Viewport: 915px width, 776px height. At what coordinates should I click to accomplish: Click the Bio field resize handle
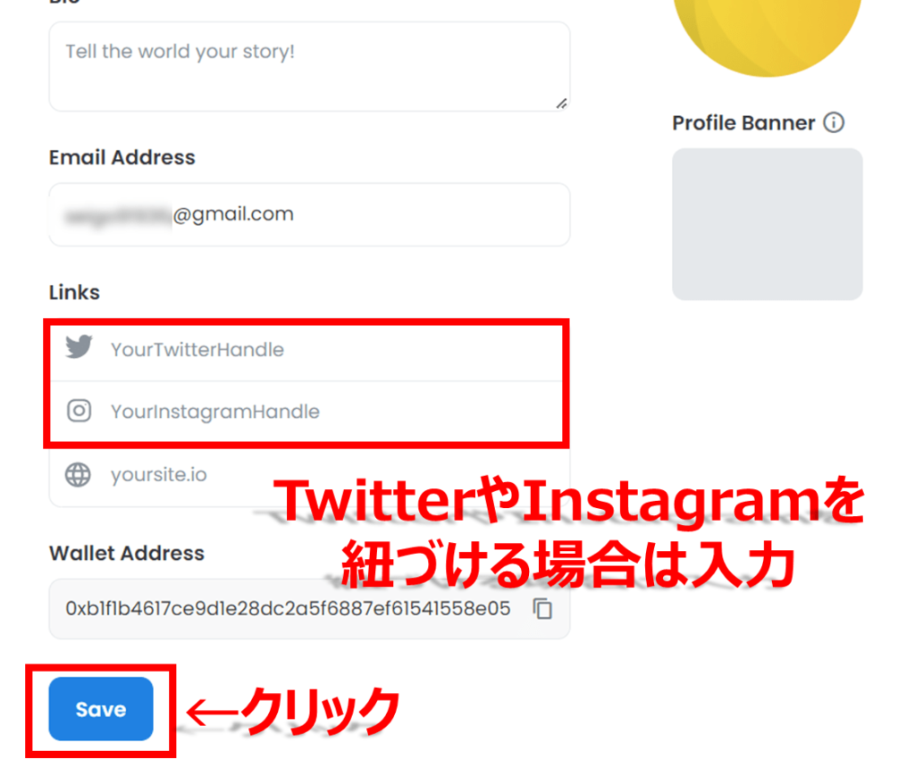(561, 104)
